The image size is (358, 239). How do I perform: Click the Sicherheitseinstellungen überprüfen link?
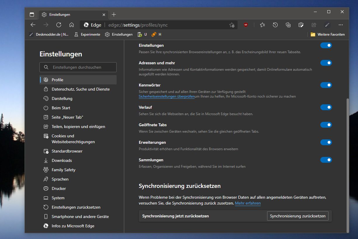(x=167, y=96)
